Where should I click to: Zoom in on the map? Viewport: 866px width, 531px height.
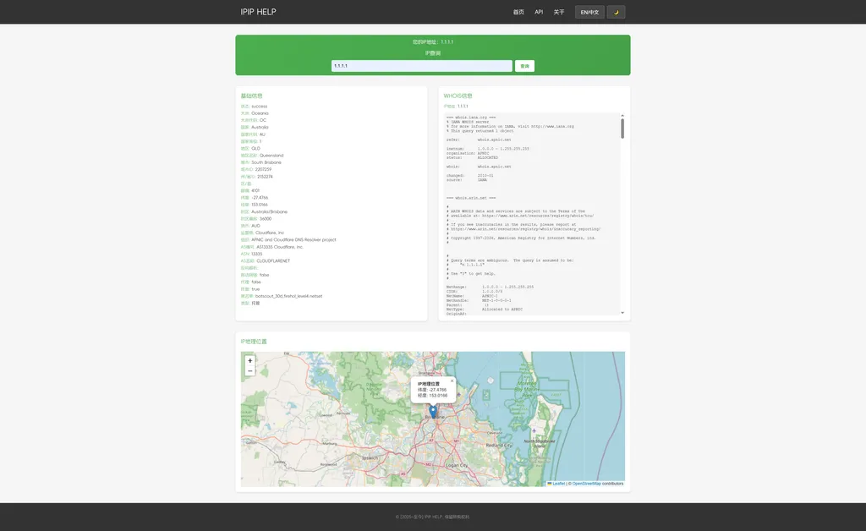[249, 361]
